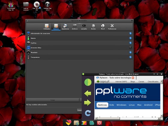Click the pplware no comments banner
168x126 pixels.
click(x=127, y=92)
